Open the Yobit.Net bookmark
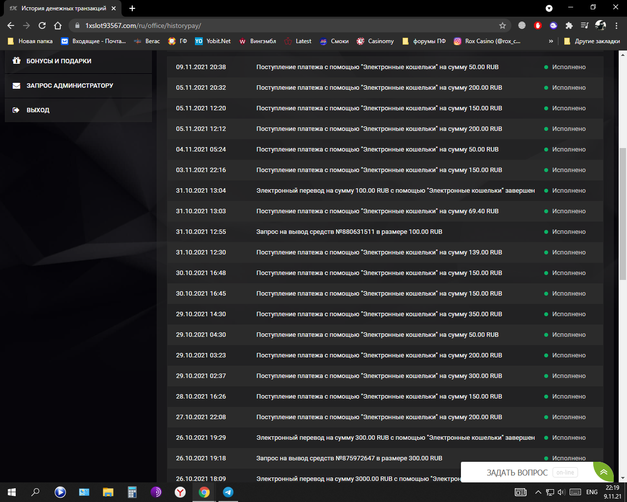 tap(213, 41)
